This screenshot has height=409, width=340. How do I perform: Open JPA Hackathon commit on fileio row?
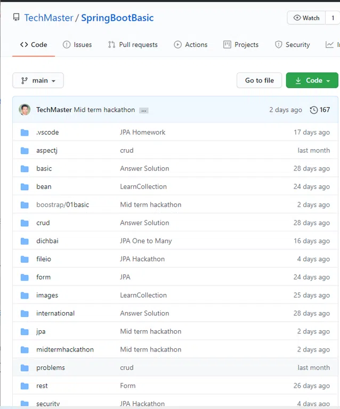[142, 259]
